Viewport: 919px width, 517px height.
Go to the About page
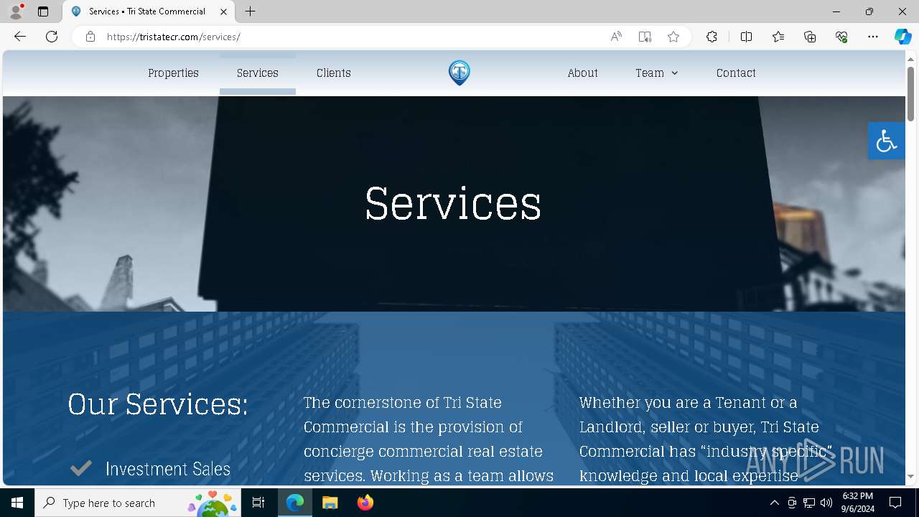pos(582,73)
